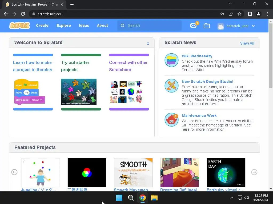Go to previous featured projects arrow
The image size is (273, 204).
click(14, 172)
